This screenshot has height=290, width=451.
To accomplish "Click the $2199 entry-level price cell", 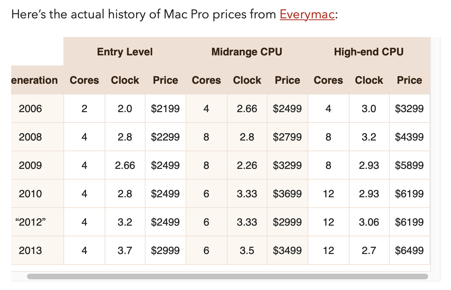I will coord(166,109).
